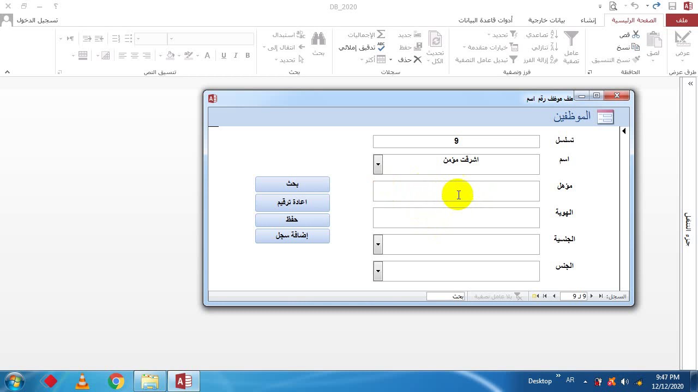Click the Save record (حفظ) ribbon icon

coord(418,47)
